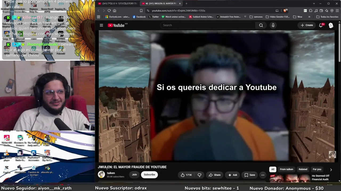Open YouTube notifications bell
Viewport: 341px width, 191px height.
tap(321, 25)
